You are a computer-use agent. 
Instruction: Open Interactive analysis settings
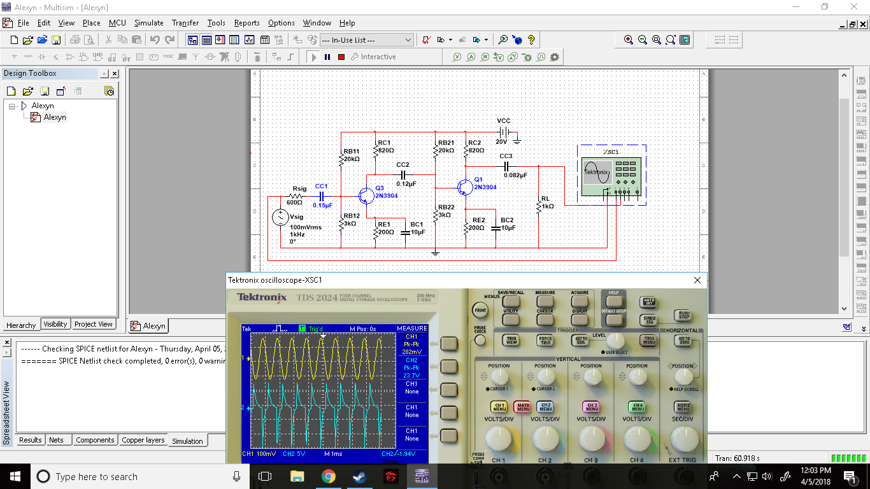click(374, 57)
